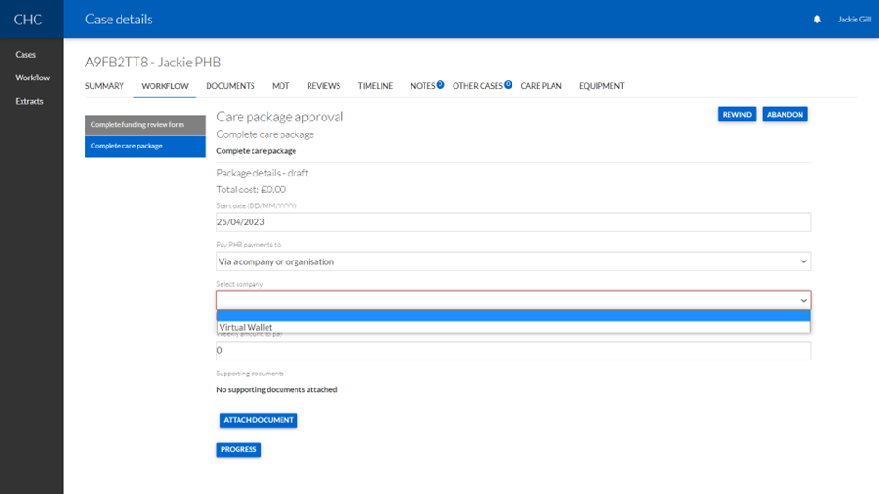Click the Start date input field
The width and height of the screenshot is (879, 494).
coord(512,222)
